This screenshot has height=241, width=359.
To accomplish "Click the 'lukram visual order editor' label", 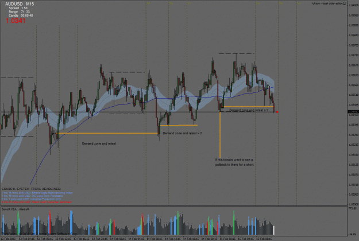I will click(x=327, y=3).
